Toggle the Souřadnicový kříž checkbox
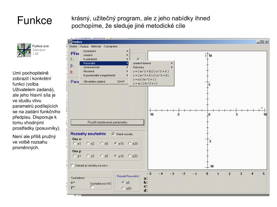This screenshot has width=277, height=207. pyautogui.click(x=92, y=187)
